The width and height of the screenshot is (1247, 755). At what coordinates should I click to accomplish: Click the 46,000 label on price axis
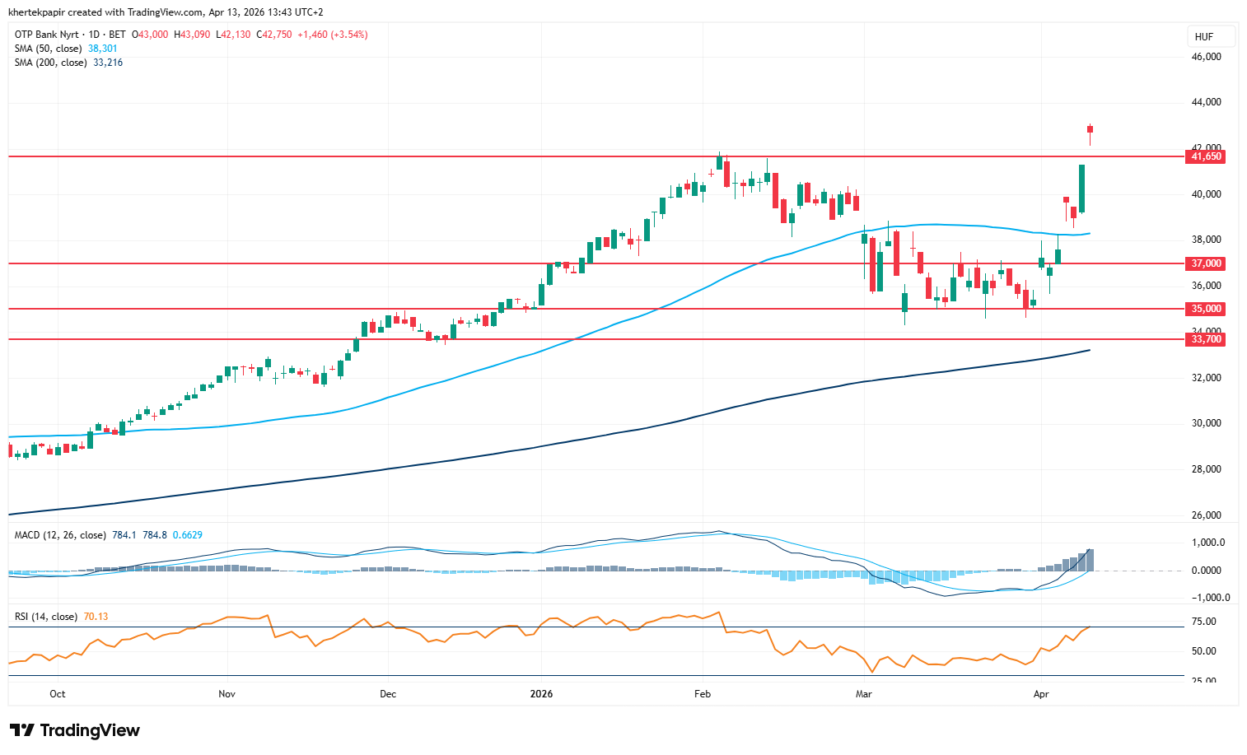coord(1206,57)
